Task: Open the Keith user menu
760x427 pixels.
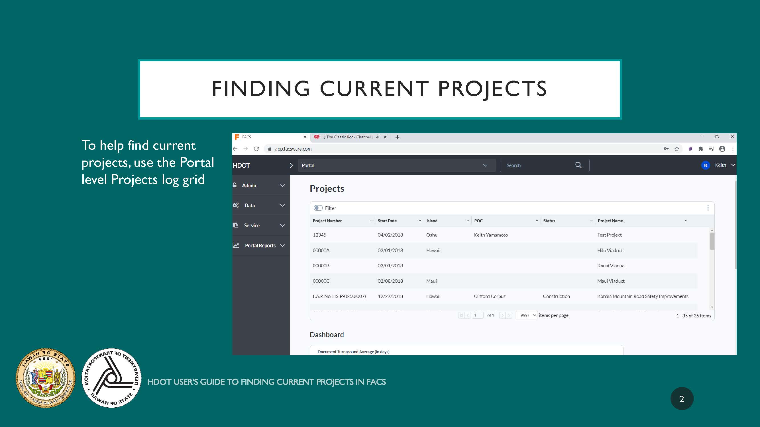Action: (725, 165)
